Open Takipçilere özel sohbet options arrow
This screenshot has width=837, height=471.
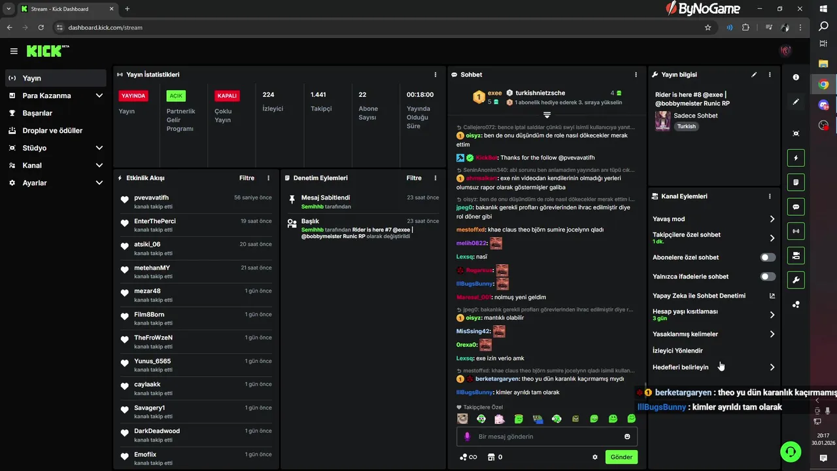[x=772, y=238]
